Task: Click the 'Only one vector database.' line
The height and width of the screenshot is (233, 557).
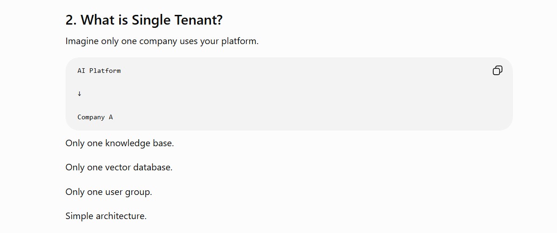Action: tap(119, 168)
